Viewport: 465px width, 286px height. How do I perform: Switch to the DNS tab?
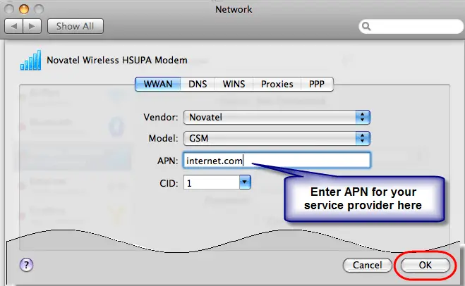pos(198,84)
